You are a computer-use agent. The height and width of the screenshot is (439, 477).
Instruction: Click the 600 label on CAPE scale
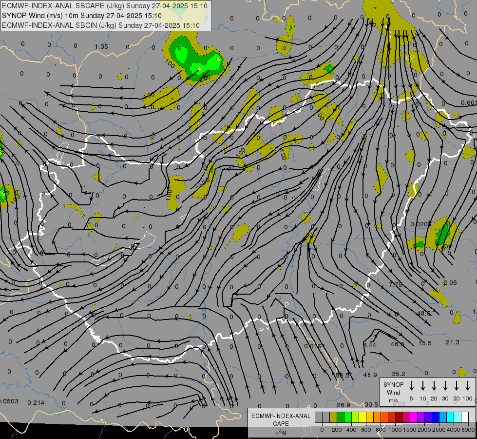coord(366,430)
